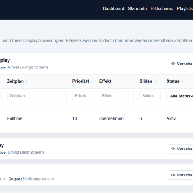Open Playlists in top navigation
The width and height of the screenshot is (193, 193).
(185, 9)
